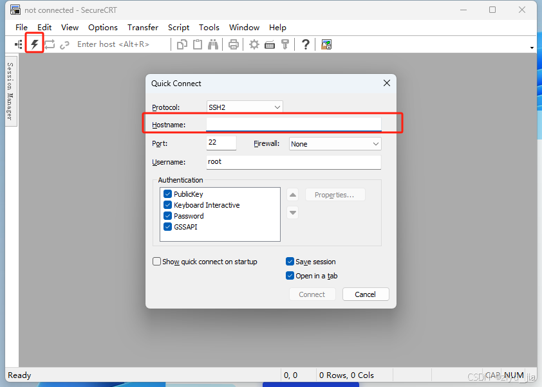The height and width of the screenshot is (387, 542).
Task: Open Find with the binoculars icon
Action: pos(213,44)
